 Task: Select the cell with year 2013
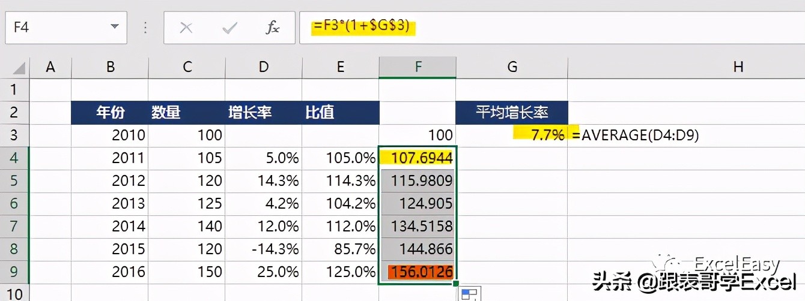(x=110, y=203)
